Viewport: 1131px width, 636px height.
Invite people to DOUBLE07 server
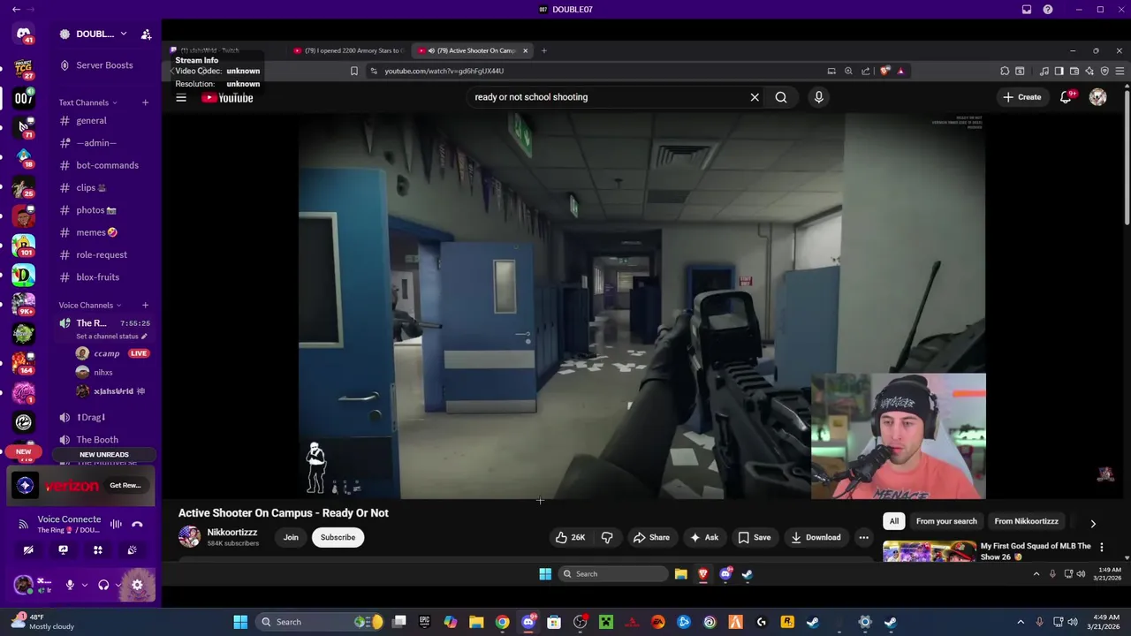point(146,34)
